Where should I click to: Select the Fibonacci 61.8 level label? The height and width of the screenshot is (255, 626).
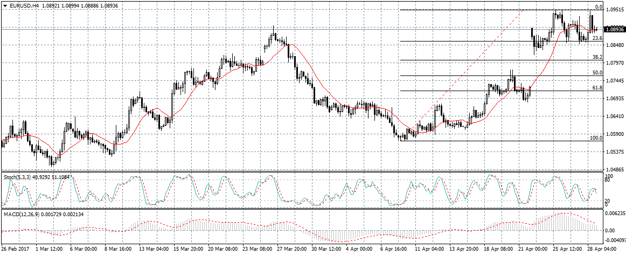tap(597, 87)
